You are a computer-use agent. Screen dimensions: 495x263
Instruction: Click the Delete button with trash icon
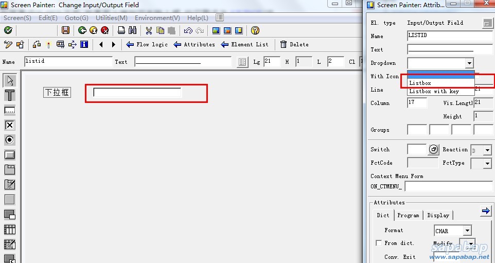click(x=294, y=45)
